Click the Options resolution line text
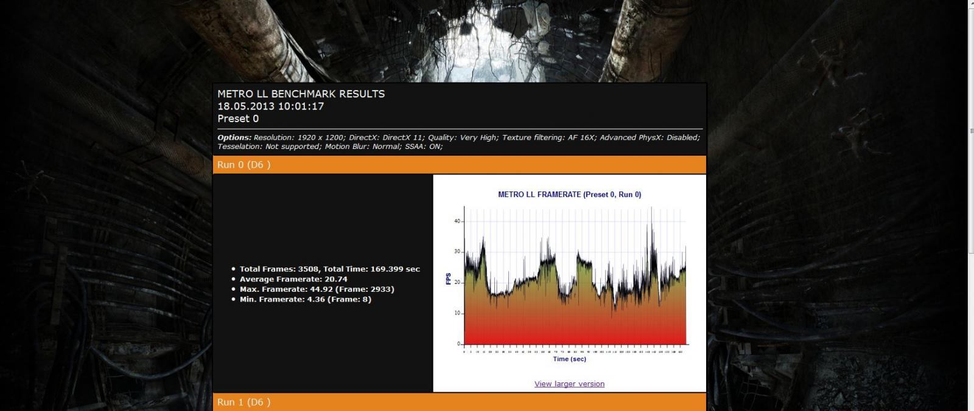This screenshot has height=411, width=974. point(459,137)
